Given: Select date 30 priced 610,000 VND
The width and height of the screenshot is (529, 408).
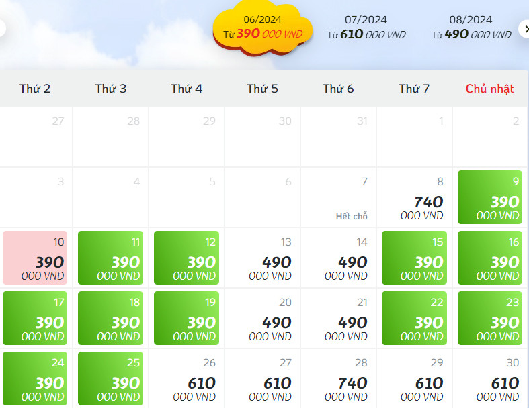Looking at the screenshot, I should (491, 378).
